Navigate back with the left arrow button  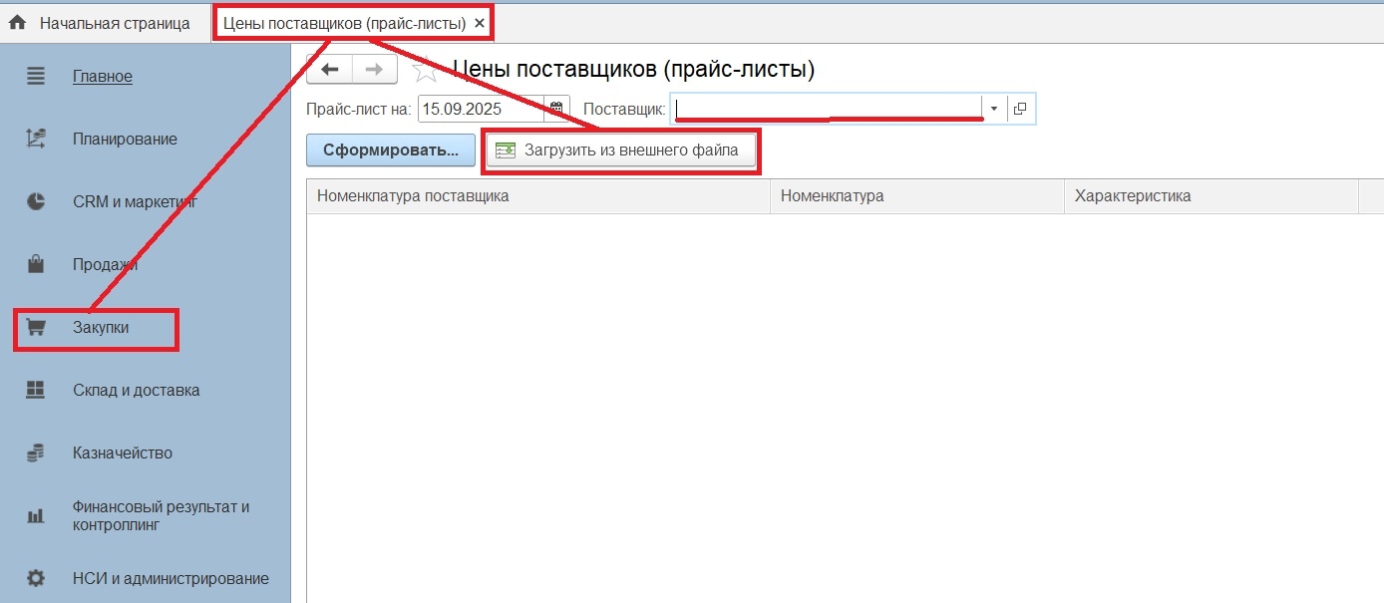pyautogui.click(x=329, y=69)
